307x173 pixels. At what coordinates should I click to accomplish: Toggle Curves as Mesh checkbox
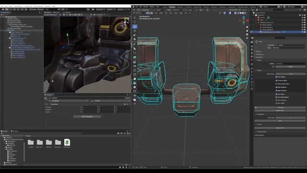click(276, 80)
